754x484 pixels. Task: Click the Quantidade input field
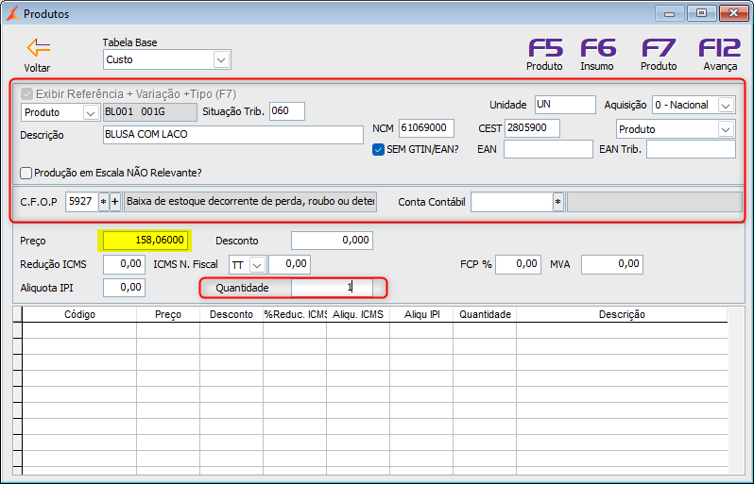332,288
